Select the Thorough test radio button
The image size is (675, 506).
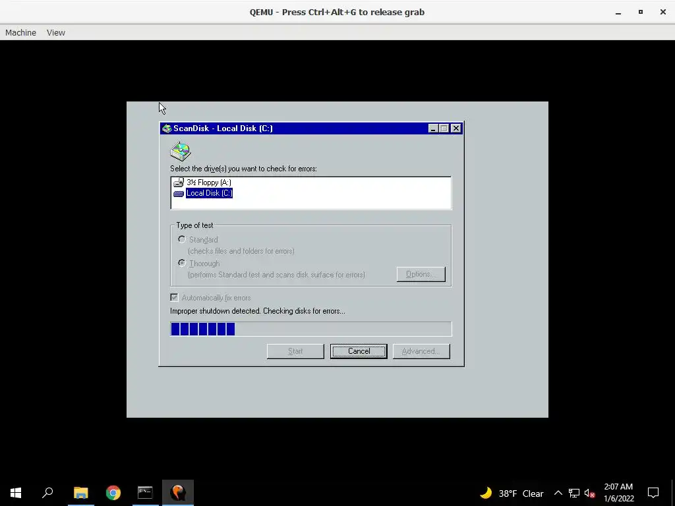pos(182,263)
